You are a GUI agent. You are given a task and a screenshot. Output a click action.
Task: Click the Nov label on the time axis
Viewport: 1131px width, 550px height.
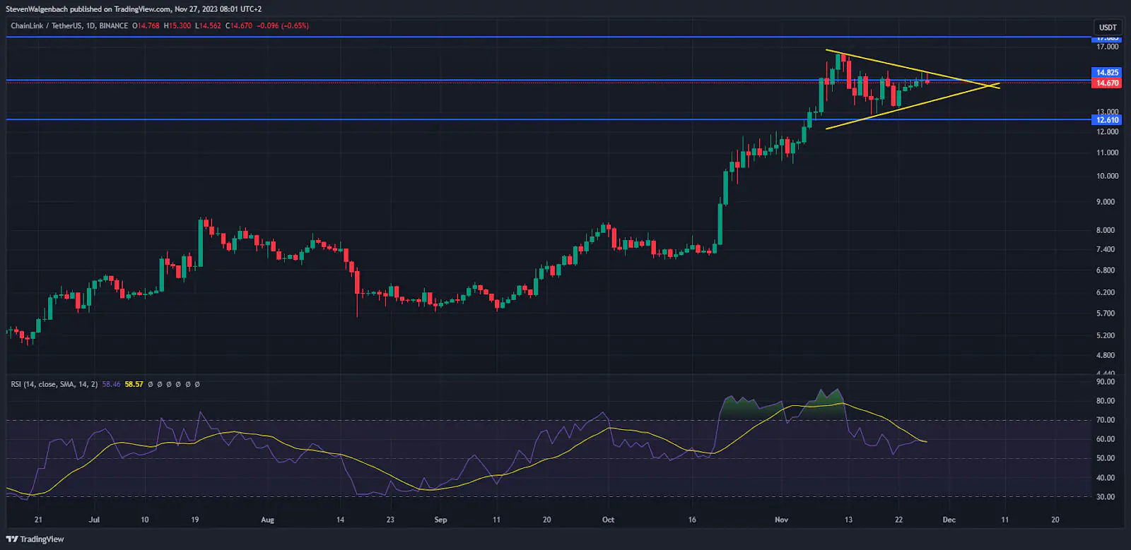point(781,520)
